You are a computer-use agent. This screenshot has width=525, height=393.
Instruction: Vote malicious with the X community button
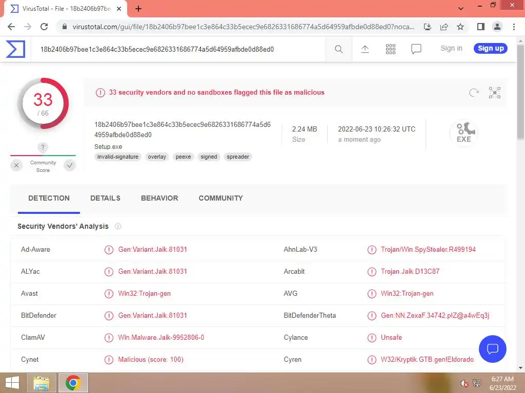tap(16, 165)
